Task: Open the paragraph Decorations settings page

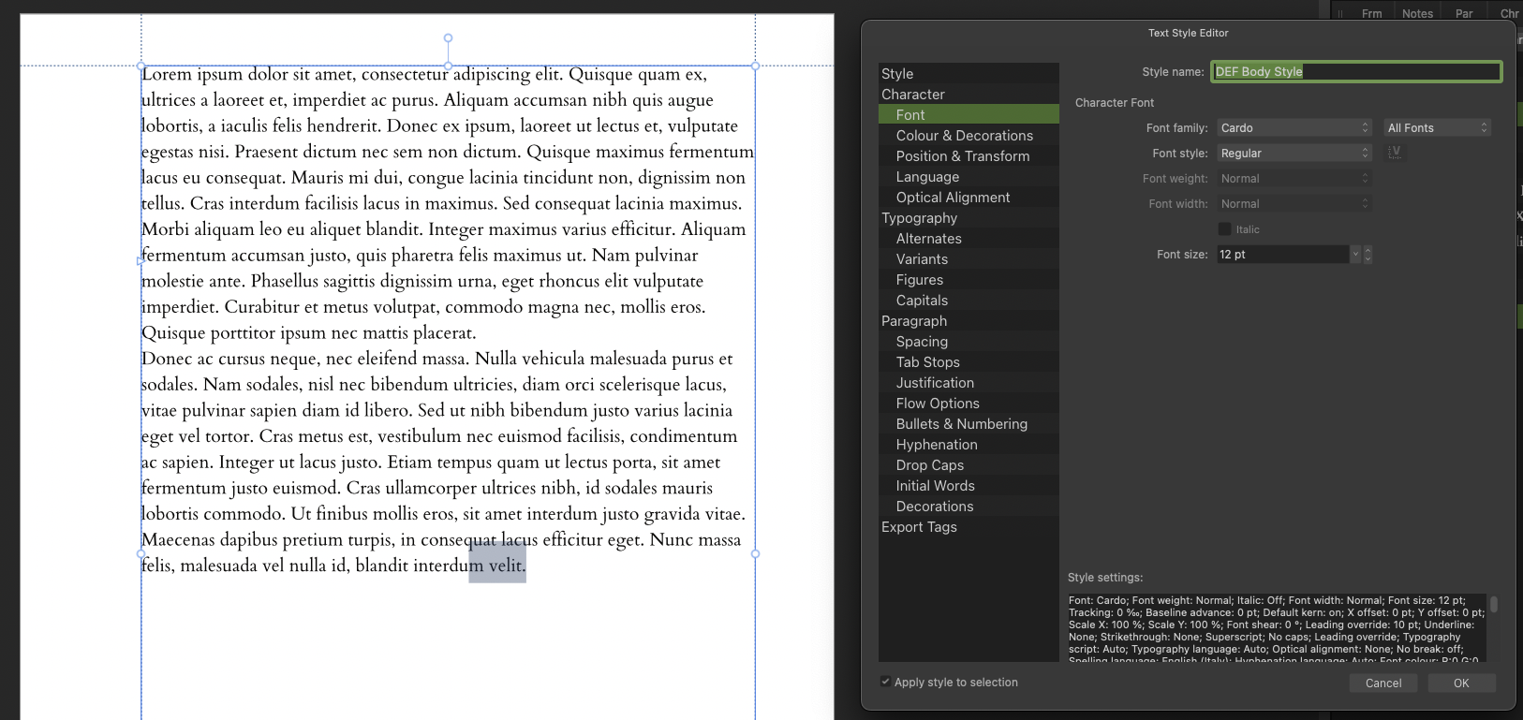Action: [x=969, y=506]
